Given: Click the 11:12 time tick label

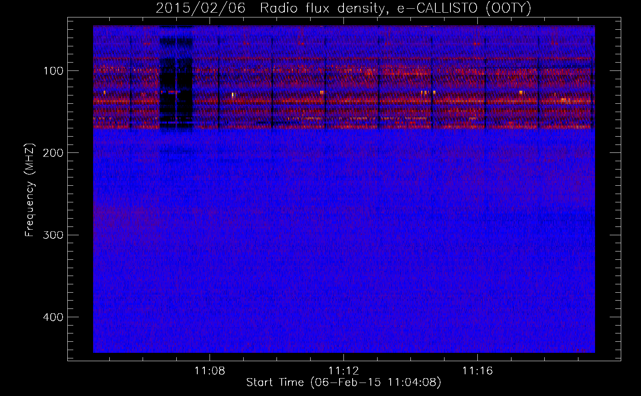Looking at the screenshot, I should 343,371.
